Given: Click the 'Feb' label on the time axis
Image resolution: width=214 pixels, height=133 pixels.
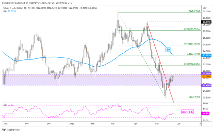Looking at the screenshot, I should click(93, 124).
